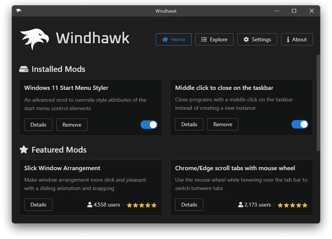The width and height of the screenshot is (332, 239).
Task: Switch to the Explore tab
Action: tap(214, 39)
